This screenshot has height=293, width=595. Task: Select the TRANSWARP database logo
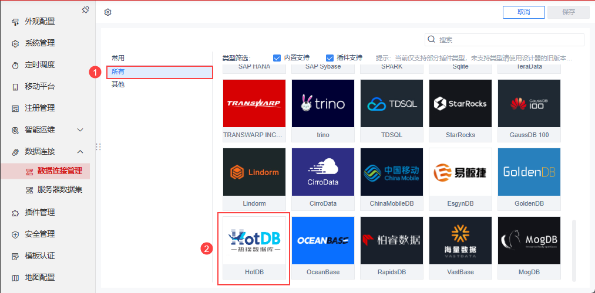pyautogui.click(x=254, y=103)
